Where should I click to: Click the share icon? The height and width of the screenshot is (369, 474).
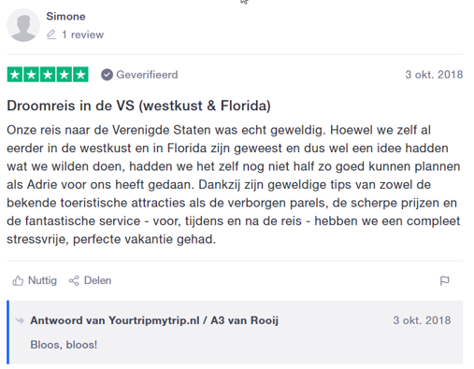74,281
